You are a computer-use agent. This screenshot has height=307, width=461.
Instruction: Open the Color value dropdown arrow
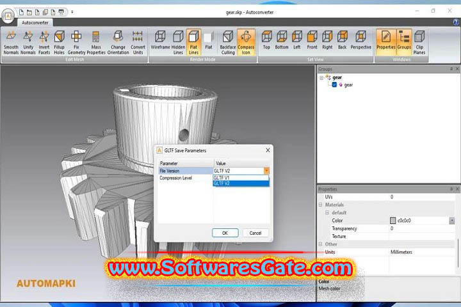click(x=452, y=220)
